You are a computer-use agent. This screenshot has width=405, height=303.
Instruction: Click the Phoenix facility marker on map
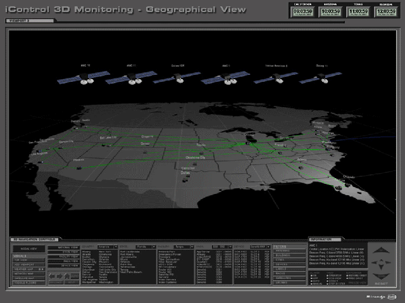click(79, 168)
